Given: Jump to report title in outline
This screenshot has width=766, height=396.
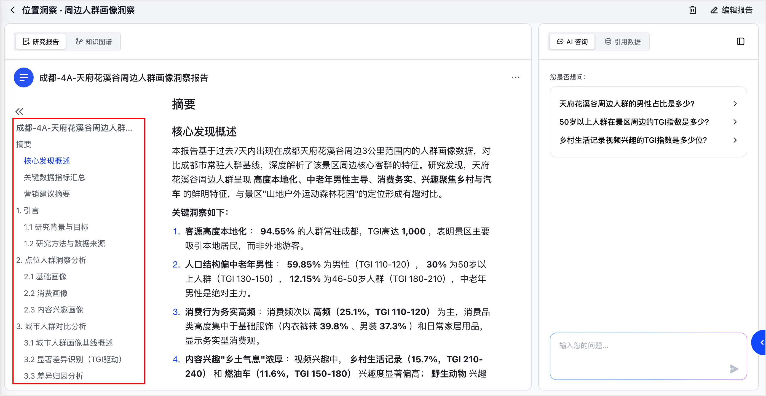Looking at the screenshot, I should [x=74, y=128].
